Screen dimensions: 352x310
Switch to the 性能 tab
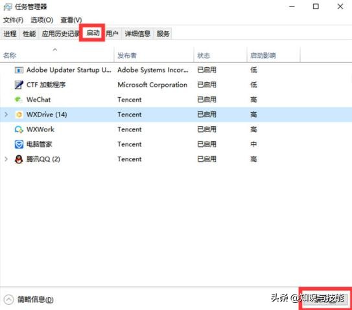29,34
